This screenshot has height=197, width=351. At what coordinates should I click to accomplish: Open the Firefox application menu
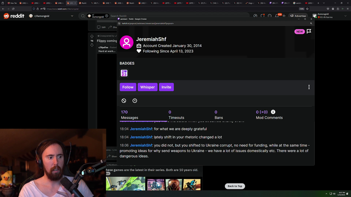click(348, 9)
